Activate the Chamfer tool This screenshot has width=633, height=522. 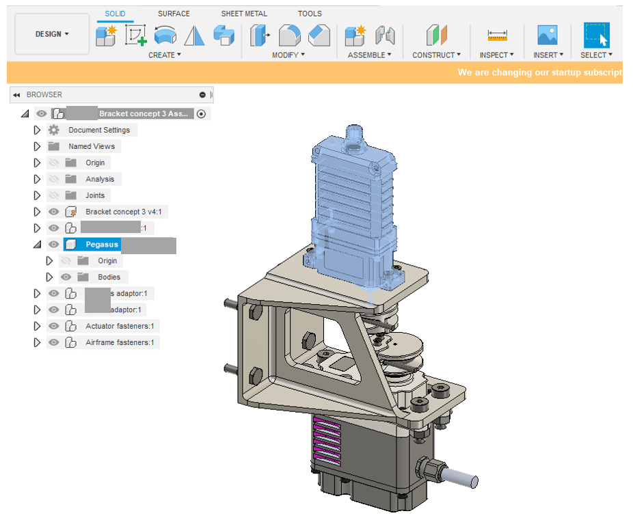point(319,36)
